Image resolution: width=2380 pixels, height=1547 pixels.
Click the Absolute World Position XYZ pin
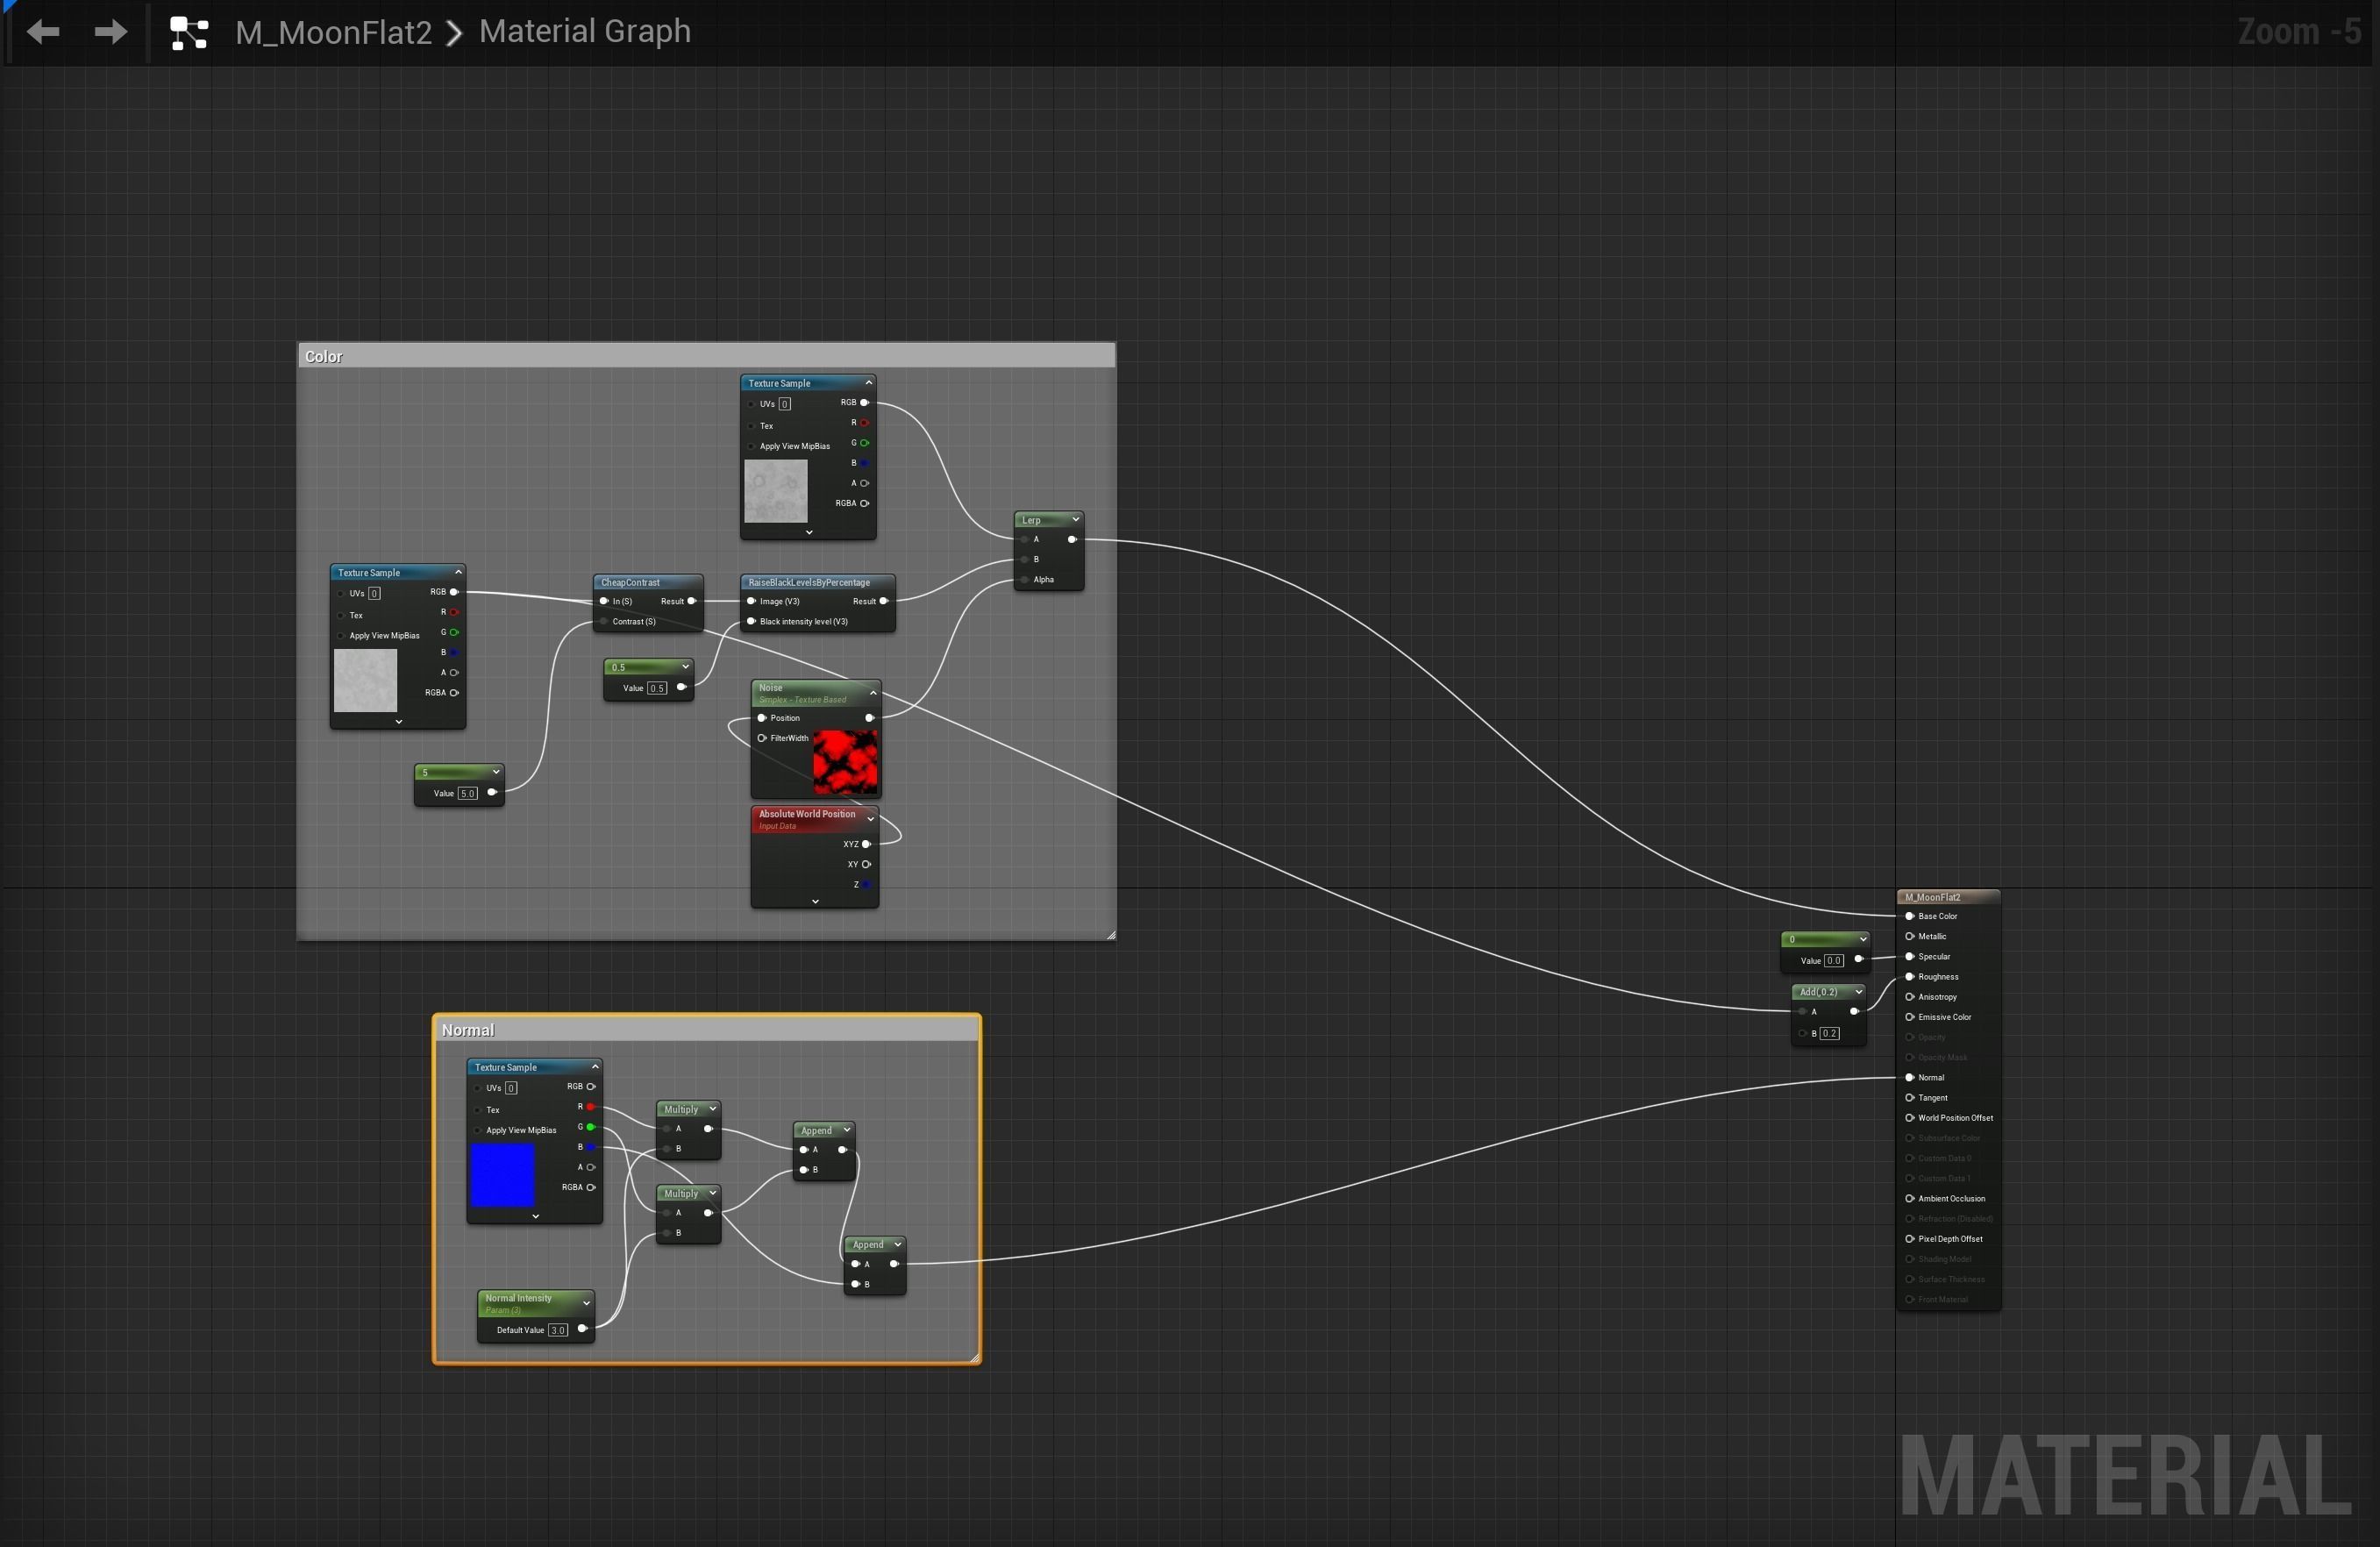click(866, 844)
